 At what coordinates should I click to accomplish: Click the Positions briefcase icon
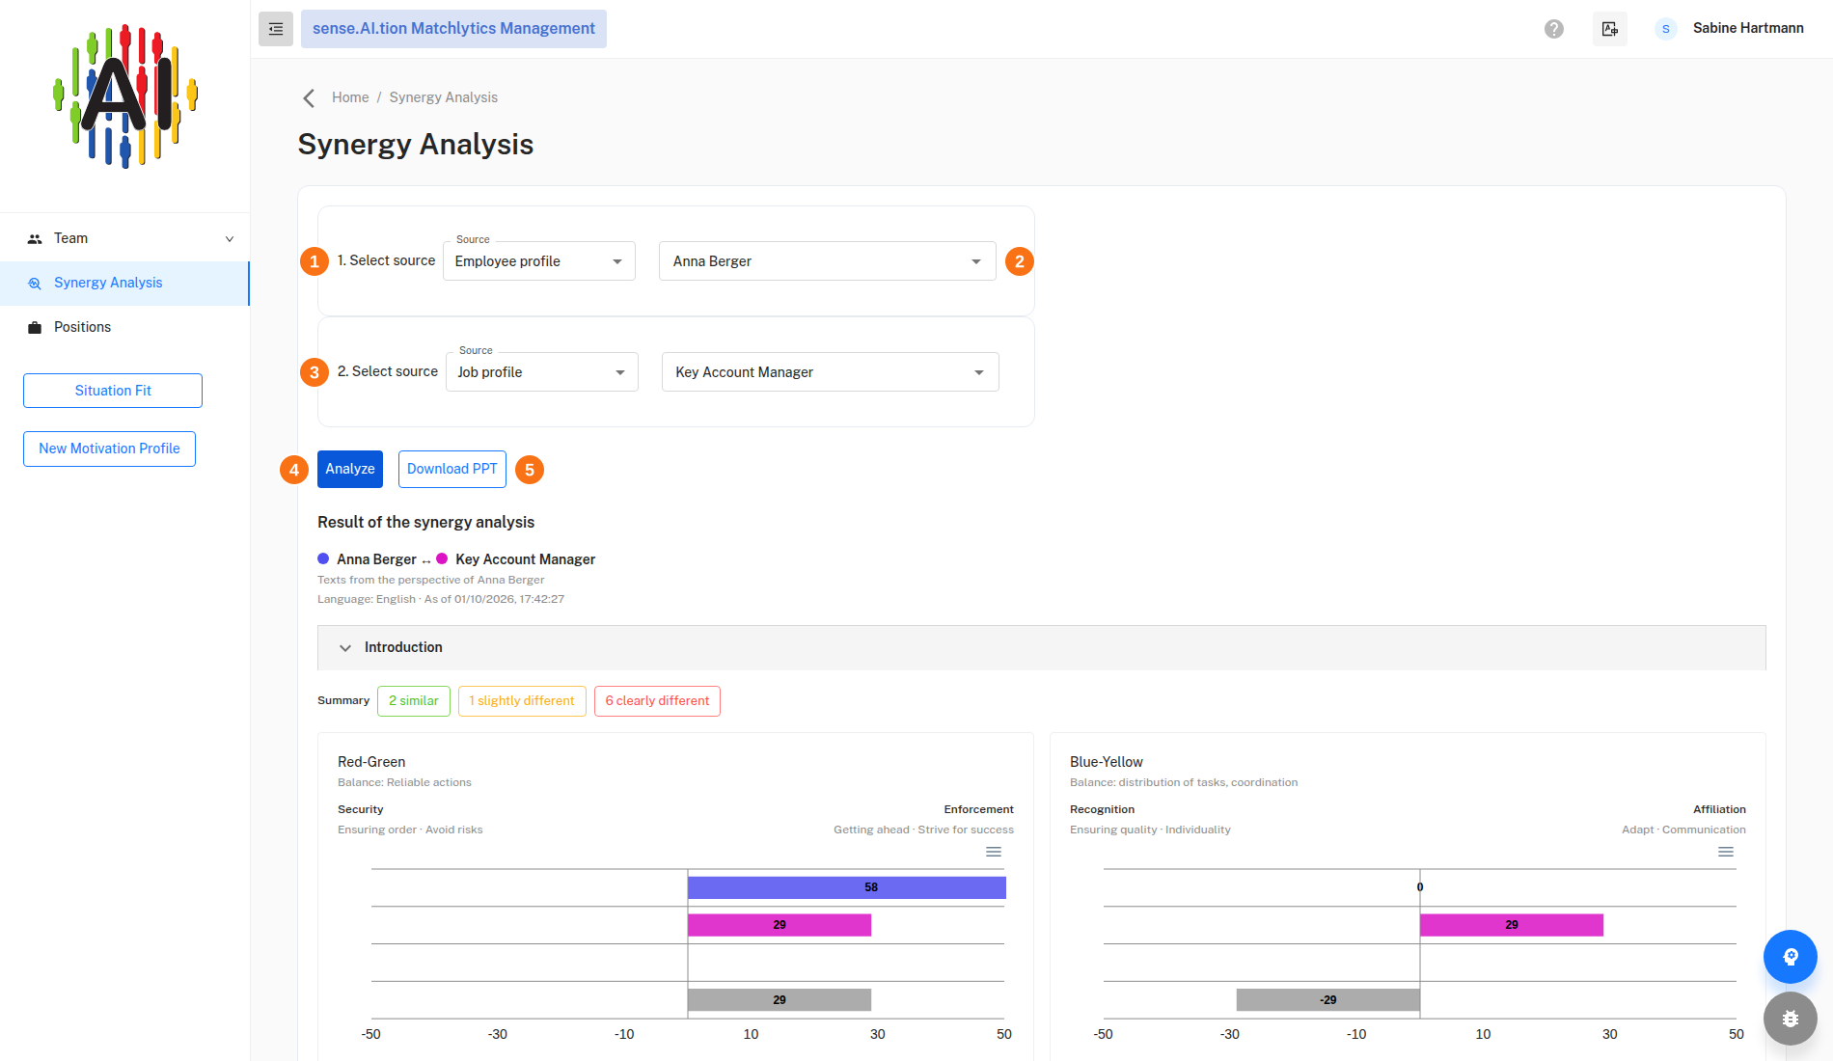pyautogui.click(x=35, y=328)
